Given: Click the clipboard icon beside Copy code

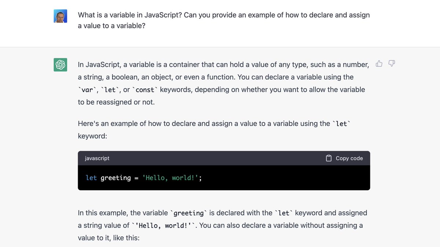Looking at the screenshot, I should [328, 158].
